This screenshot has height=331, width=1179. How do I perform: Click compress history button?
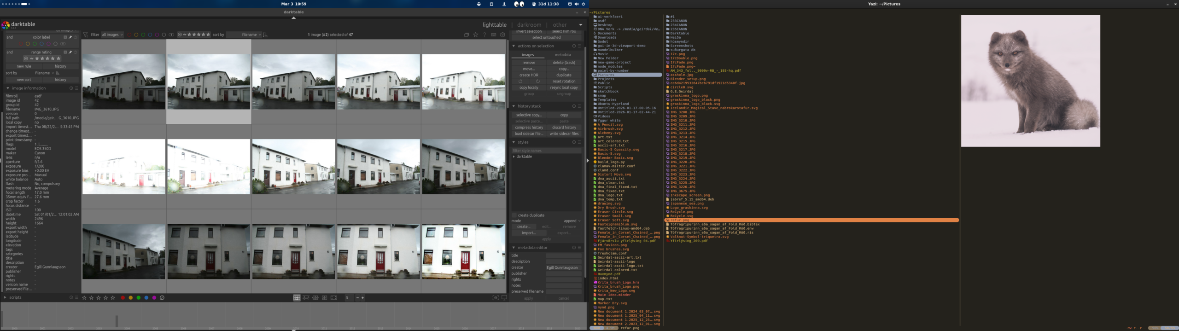click(529, 128)
